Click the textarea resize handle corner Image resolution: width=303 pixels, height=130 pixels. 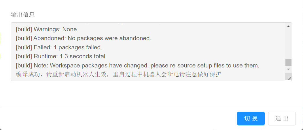pos(289,78)
